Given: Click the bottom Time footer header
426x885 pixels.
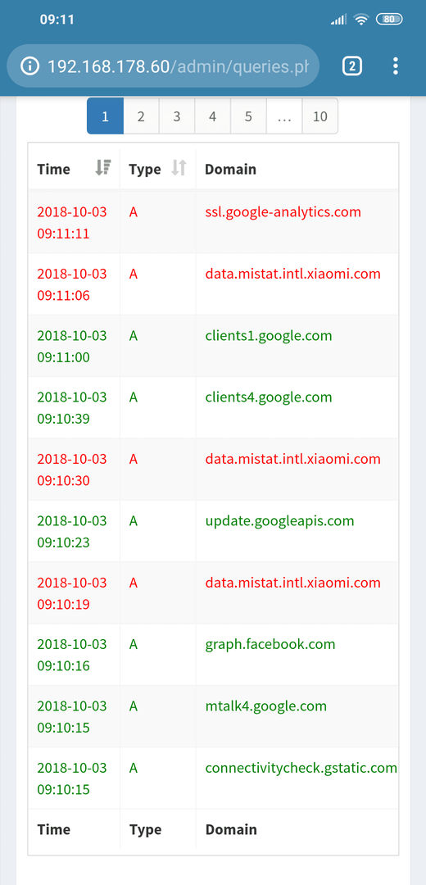Looking at the screenshot, I should point(54,829).
